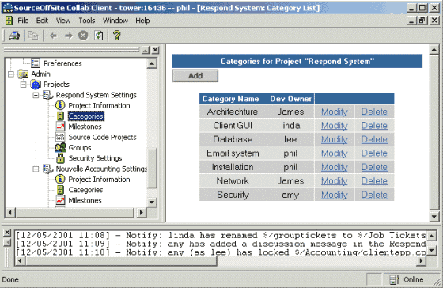Click the Refresh toolbar icon
This screenshot has height=288, width=443.
[99, 36]
